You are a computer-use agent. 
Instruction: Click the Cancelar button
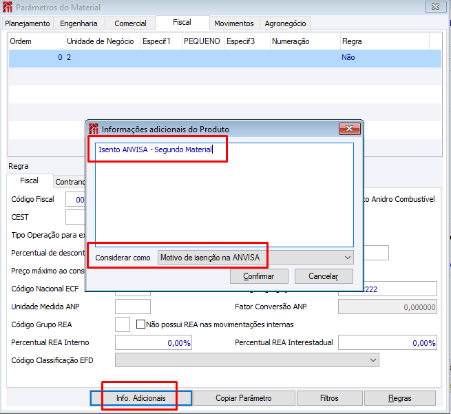click(x=324, y=276)
